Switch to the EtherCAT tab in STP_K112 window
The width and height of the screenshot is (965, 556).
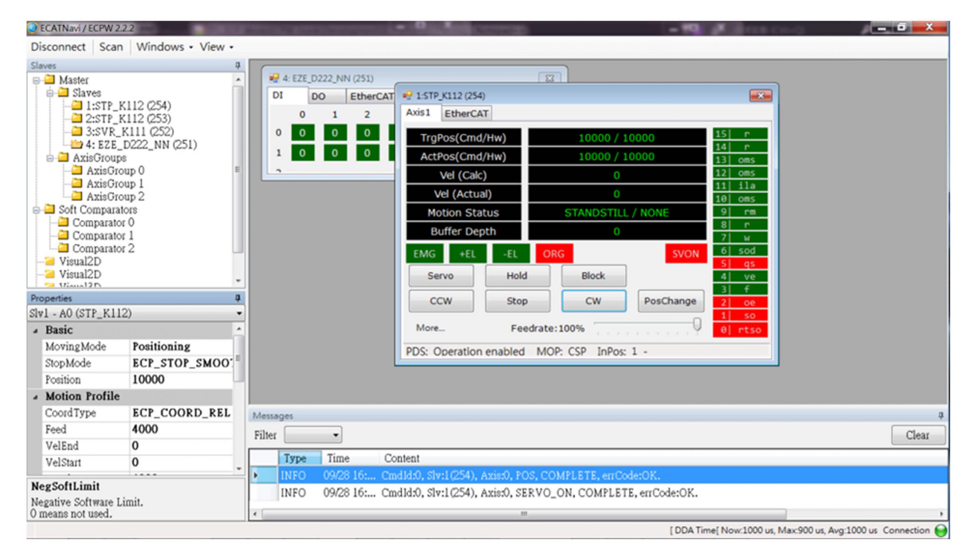pos(466,113)
